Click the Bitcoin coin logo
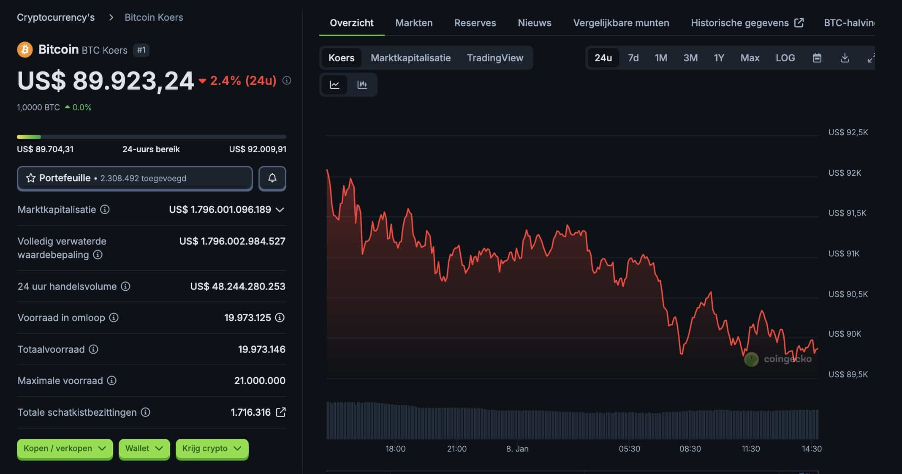The width and height of the screenshot is (902, 474). point(24,49)
